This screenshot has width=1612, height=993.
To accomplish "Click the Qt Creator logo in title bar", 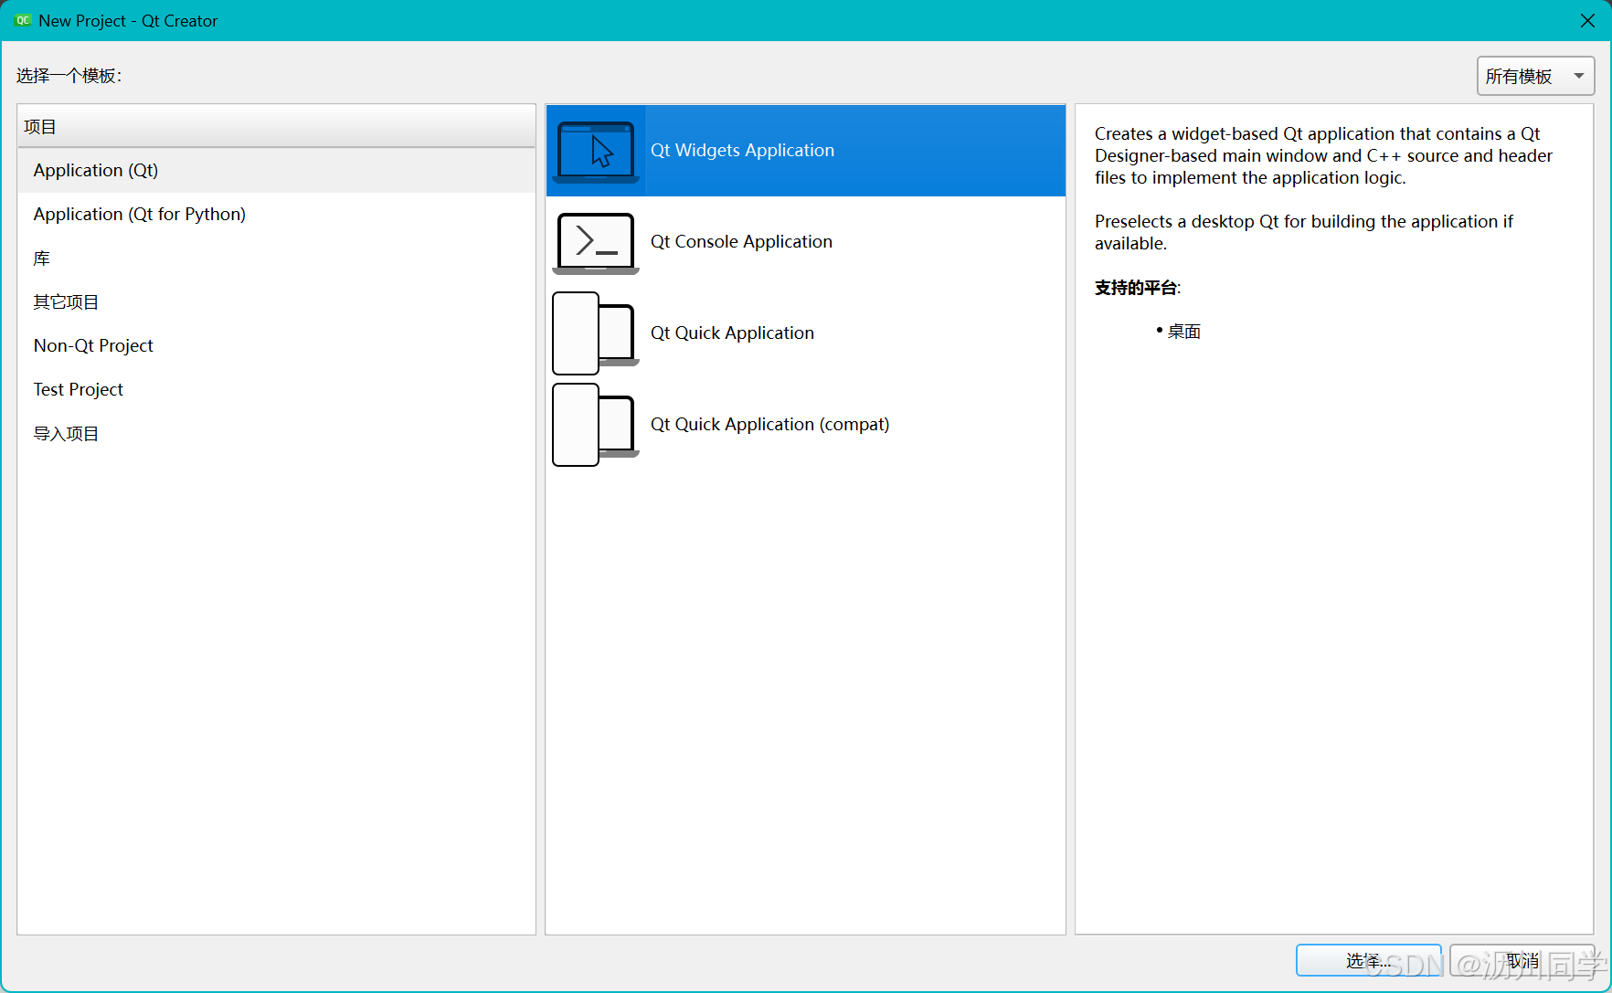I will coord(23,20).
